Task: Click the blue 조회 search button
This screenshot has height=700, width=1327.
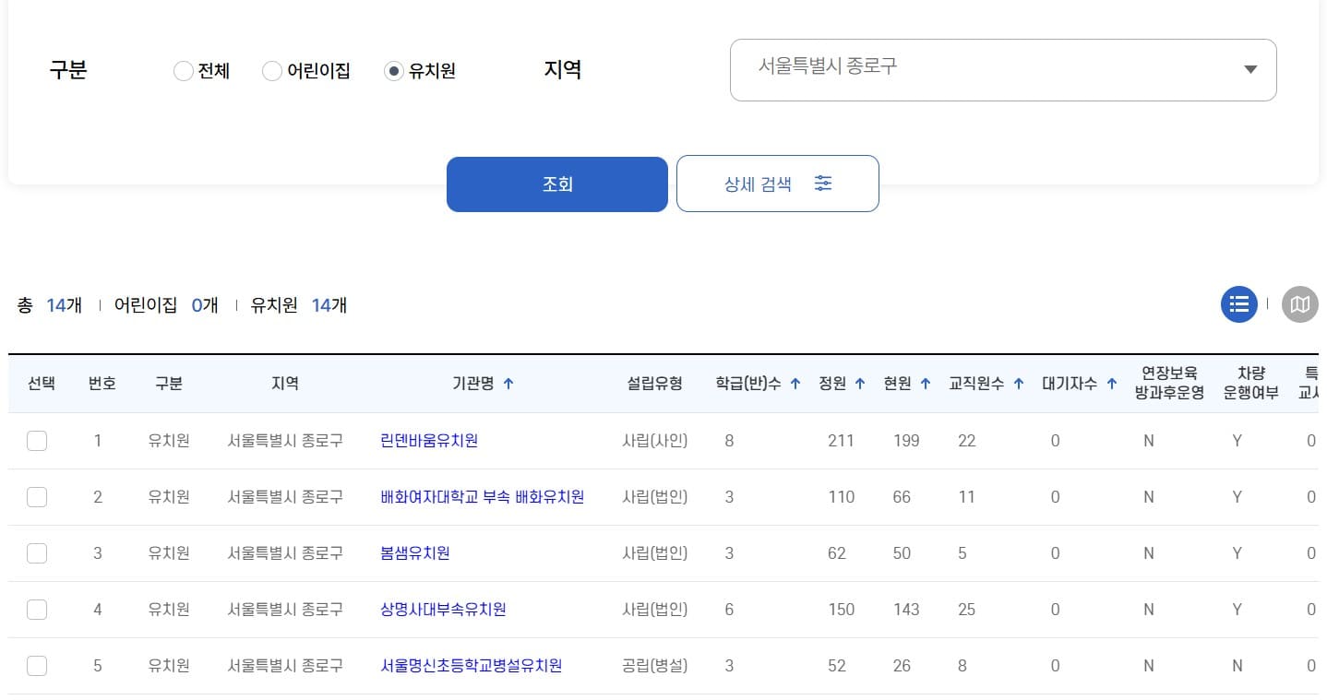Action: [556, 184]
